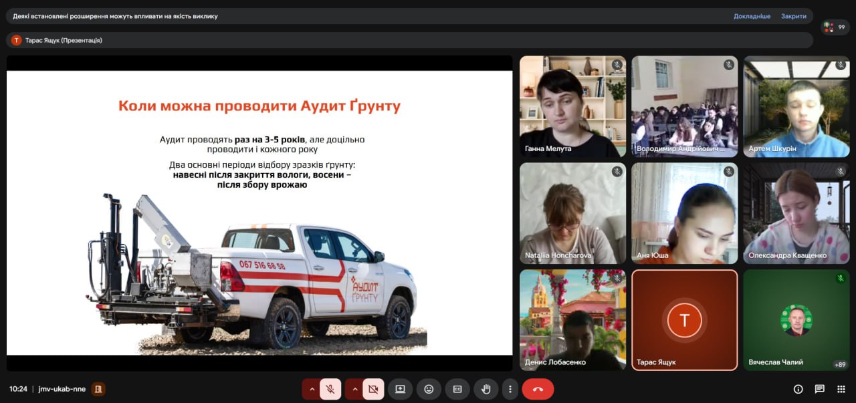Open the three-dot more options menu
Screen dimensions: 856x403
pyautogui.click(x=510, y=389)
